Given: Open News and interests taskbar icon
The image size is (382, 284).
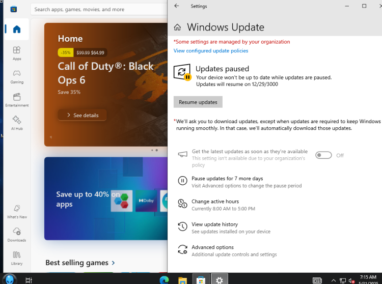Looking at the screenshot, I should point(317,280).
